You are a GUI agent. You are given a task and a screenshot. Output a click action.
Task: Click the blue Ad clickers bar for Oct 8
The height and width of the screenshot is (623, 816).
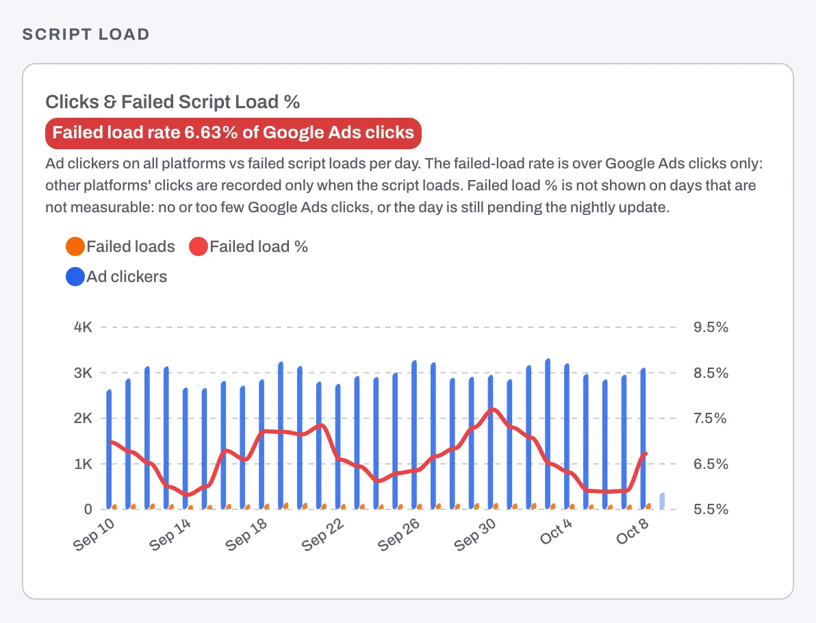coord(643,439)
